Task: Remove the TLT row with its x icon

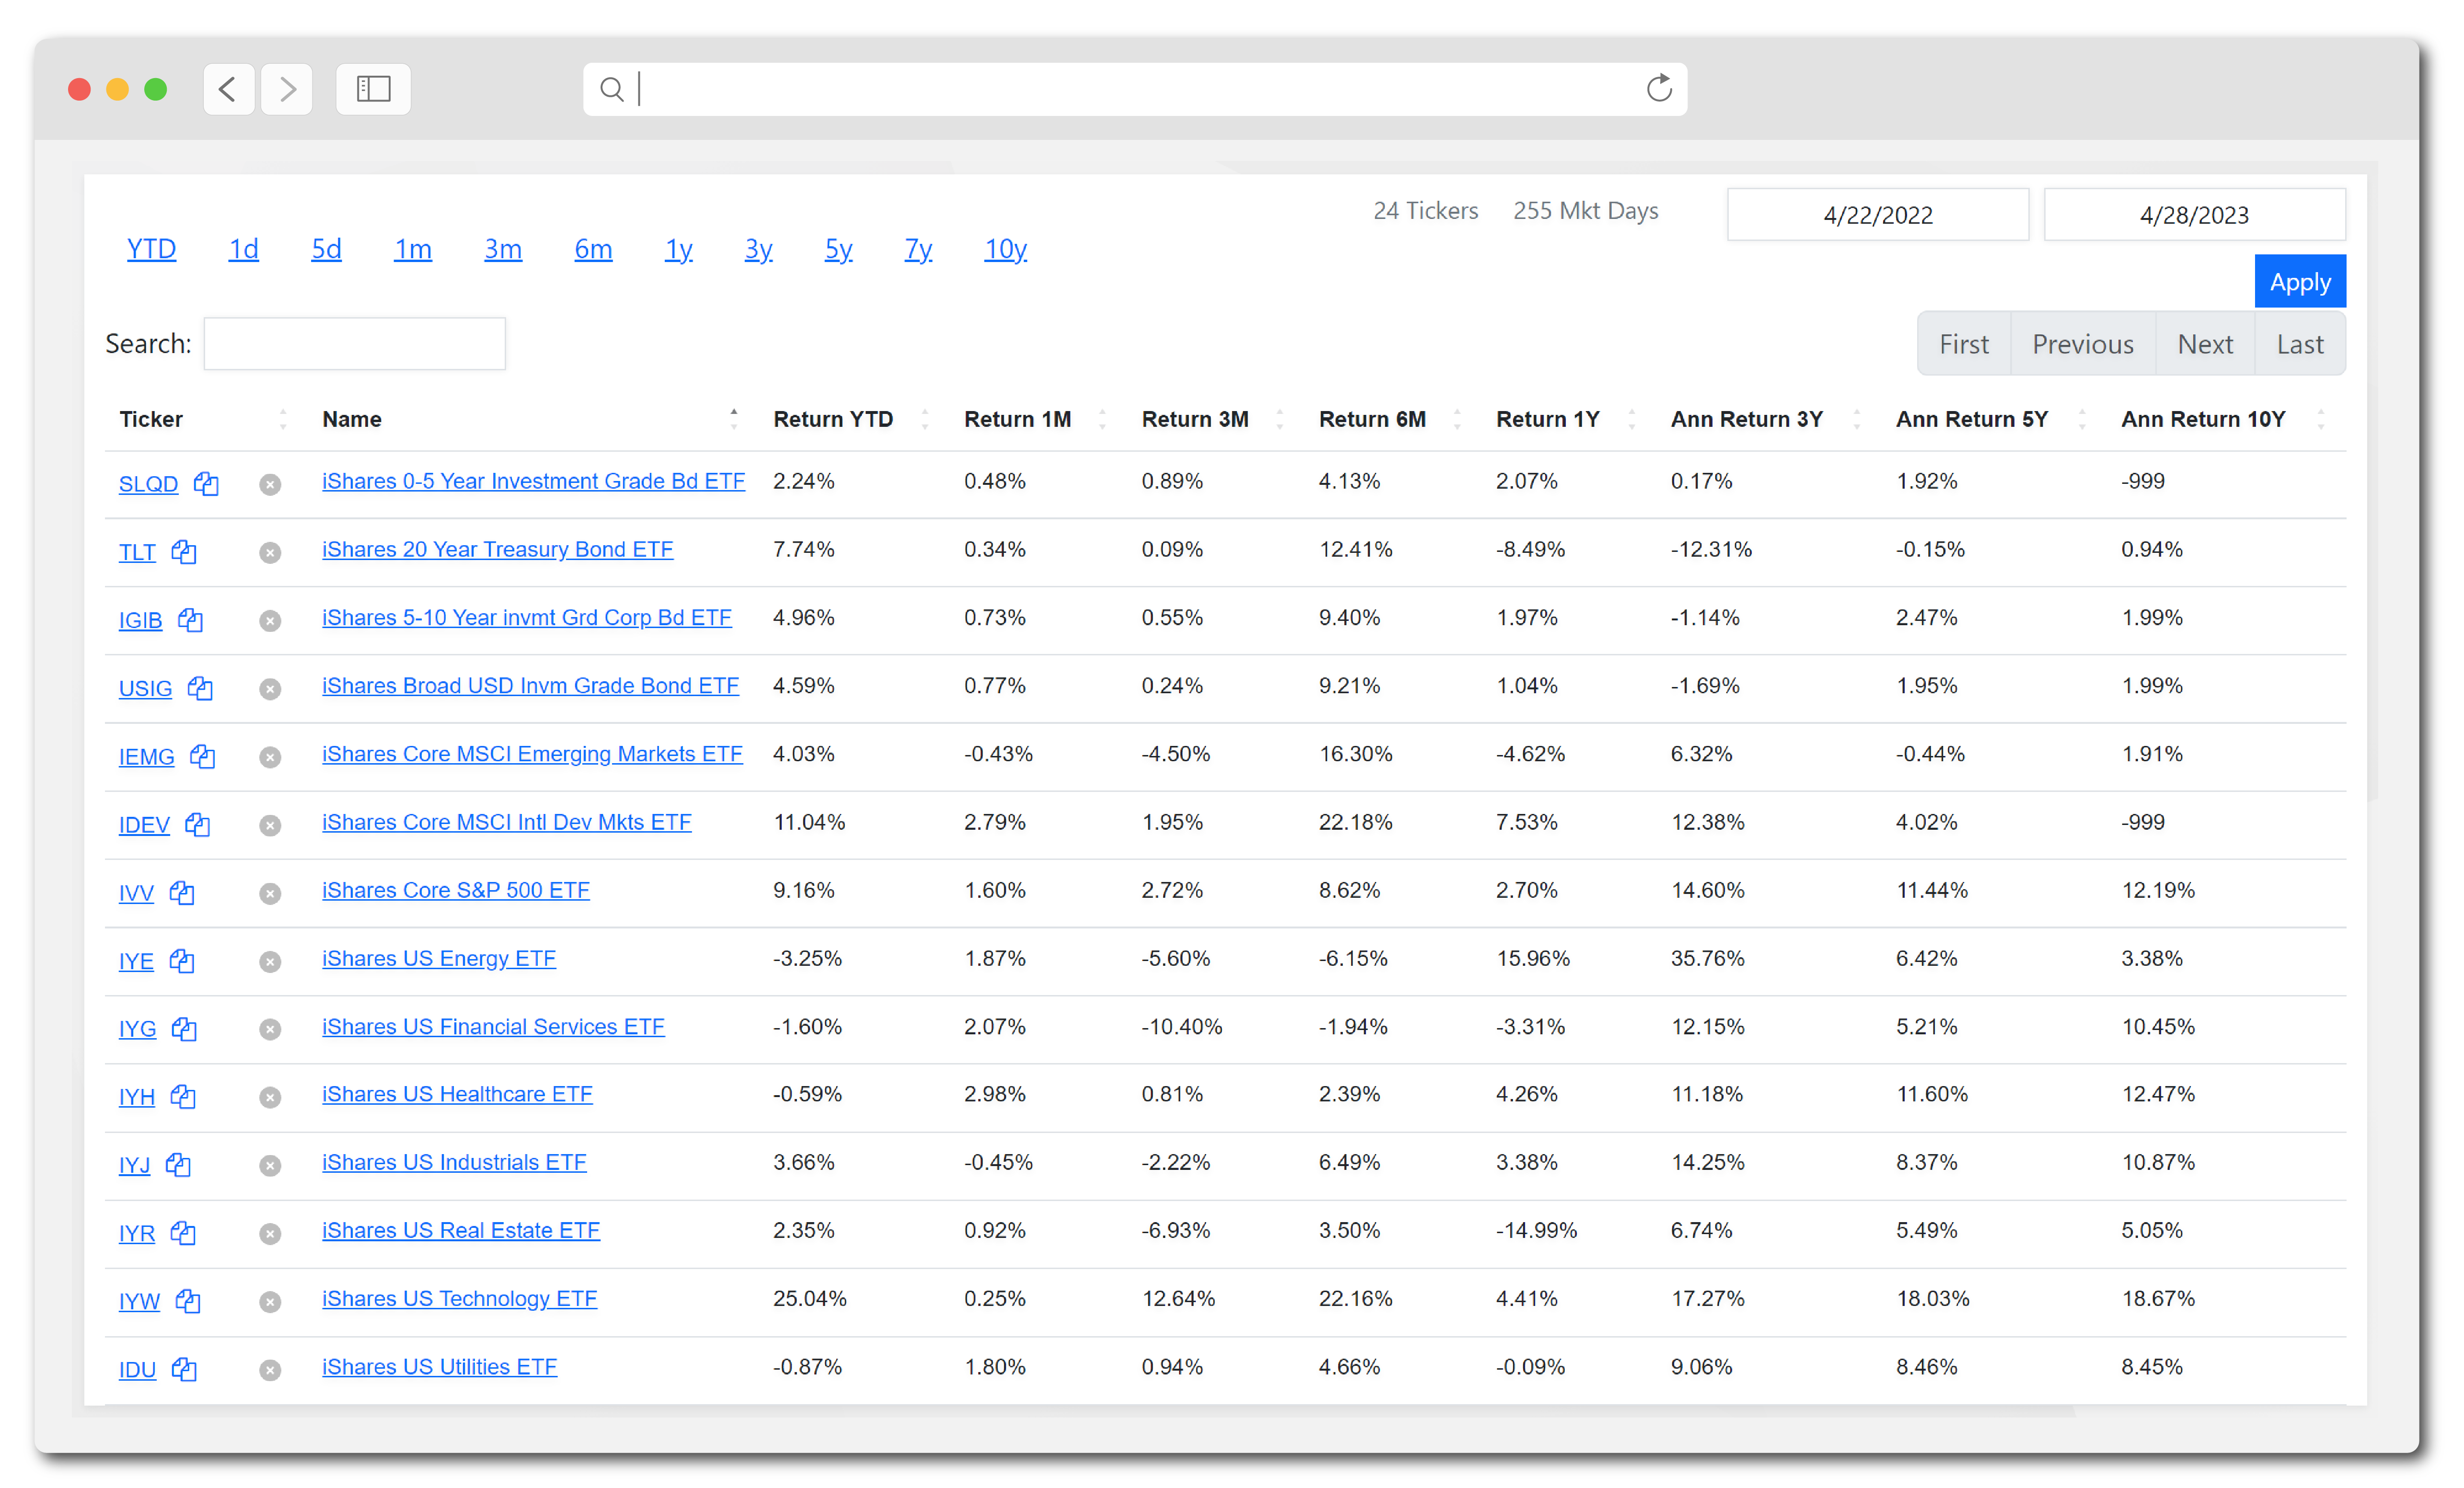Action: [270, 553]
